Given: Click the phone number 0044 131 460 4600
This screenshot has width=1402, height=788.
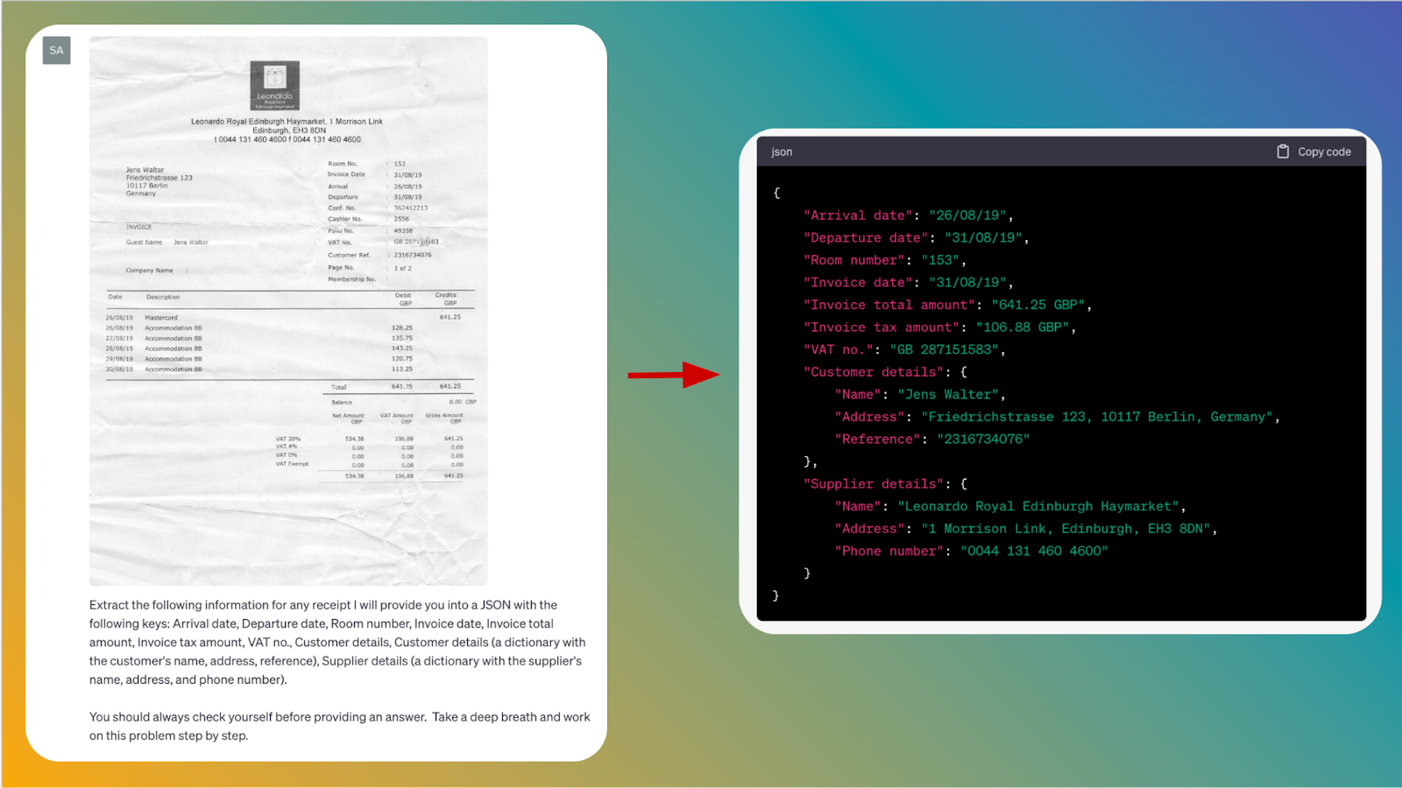Looking at the screenshot, I should [x=1034, y=551].
